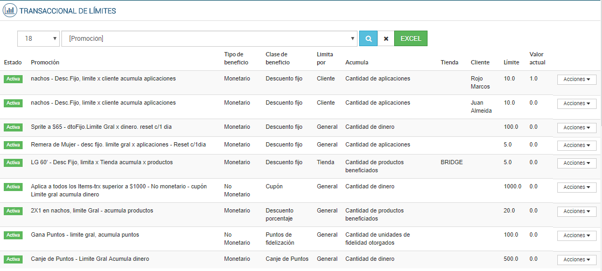Open Acciones for Remera de Mujer row

coord(577,145)
